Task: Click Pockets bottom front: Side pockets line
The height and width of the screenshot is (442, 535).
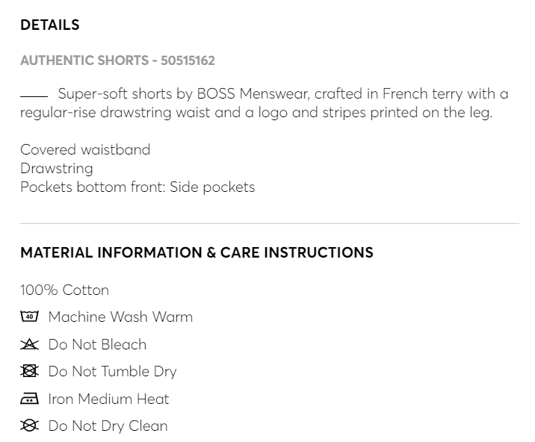Action: (137, 187)
